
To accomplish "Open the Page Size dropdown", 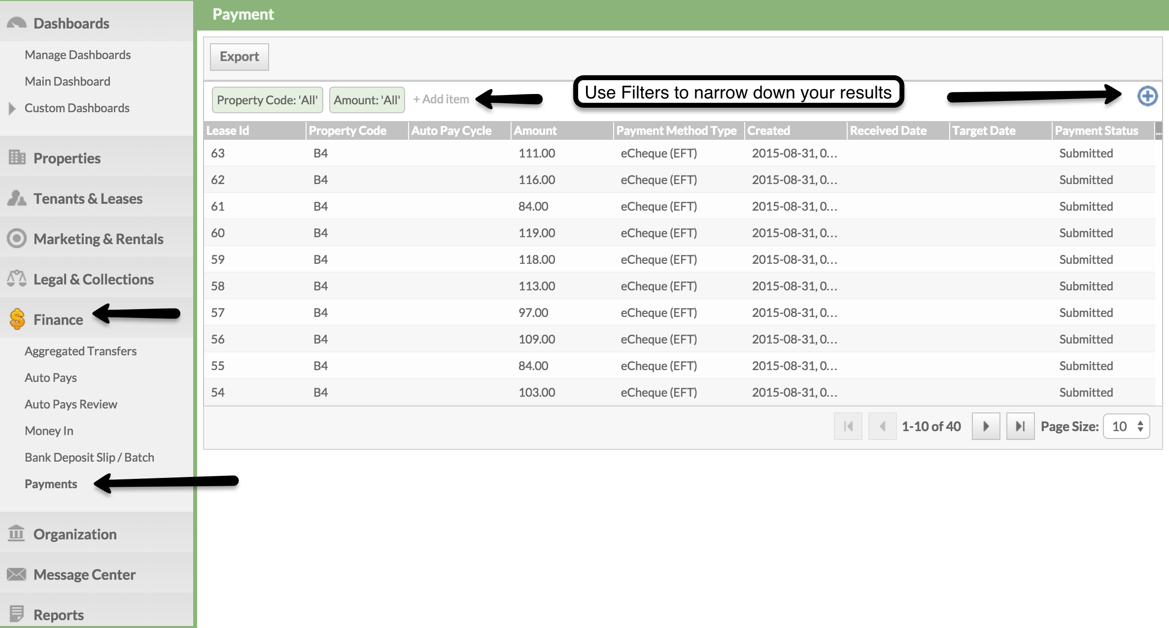I will click(x=1126, y=426).
